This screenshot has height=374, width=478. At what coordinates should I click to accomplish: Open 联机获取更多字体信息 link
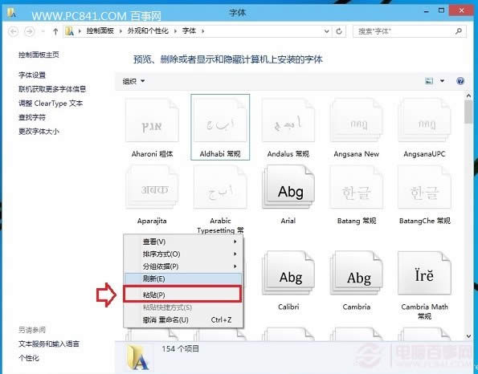click(52, 89)
